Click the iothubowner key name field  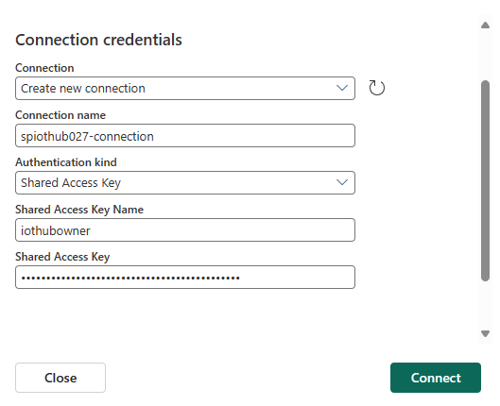[x=185, y=229]
